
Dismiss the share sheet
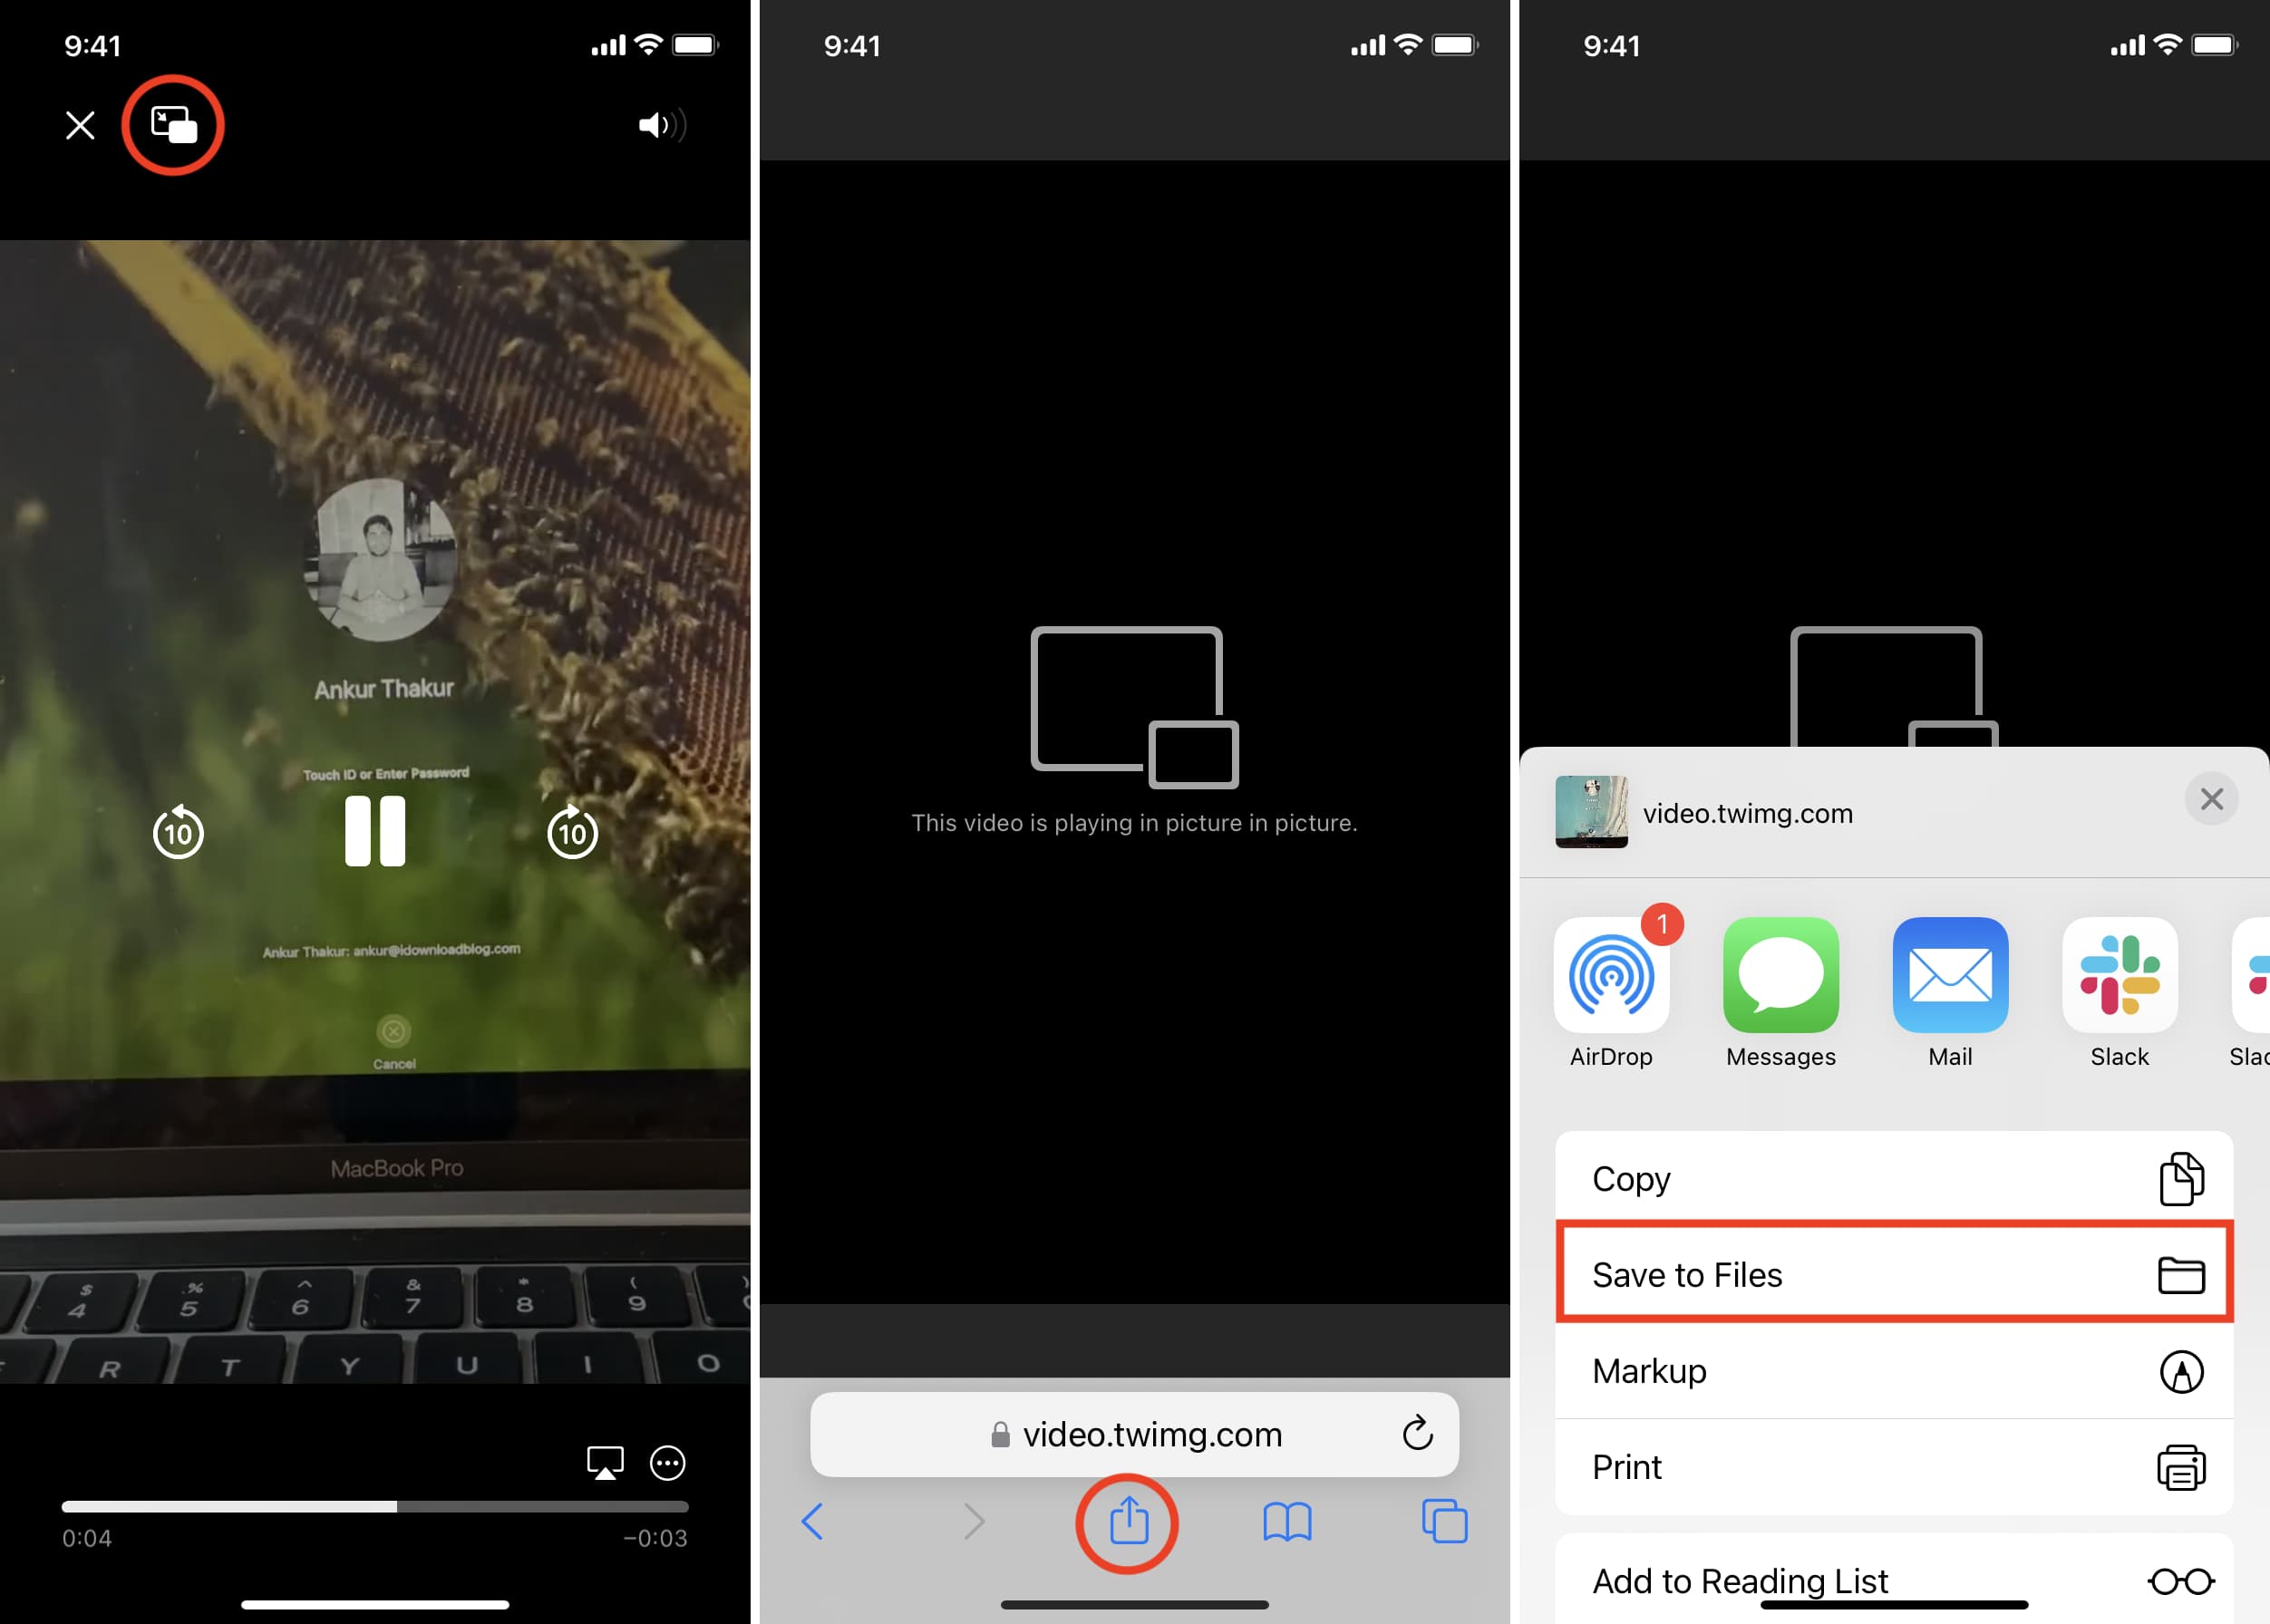pyautogui.click(x=2212, y=797)
